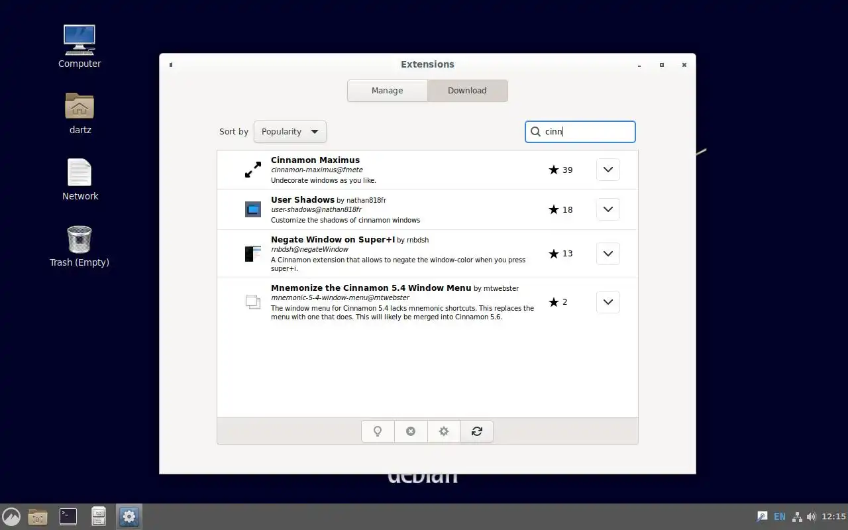
Task: Click 'Customize the shadows of cinnamon windows' text
Action: [345, 220]
